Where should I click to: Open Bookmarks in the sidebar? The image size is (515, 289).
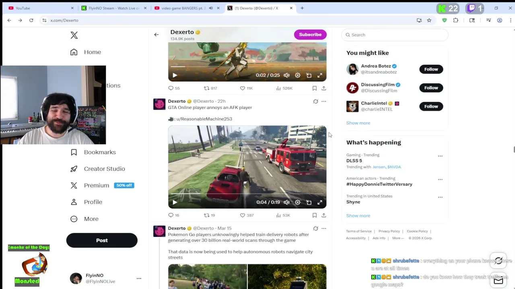(93, 152)
